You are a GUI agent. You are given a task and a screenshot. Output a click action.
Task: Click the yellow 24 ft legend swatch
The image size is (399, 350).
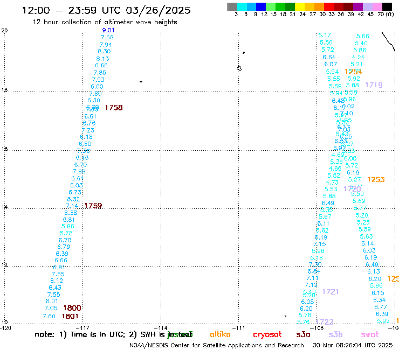point(300,6)
